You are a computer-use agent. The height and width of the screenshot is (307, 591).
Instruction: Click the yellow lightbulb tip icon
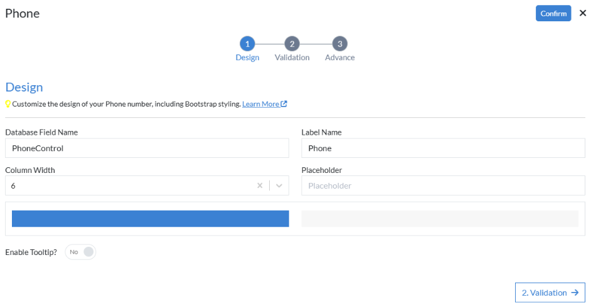[x=8, y=104]
